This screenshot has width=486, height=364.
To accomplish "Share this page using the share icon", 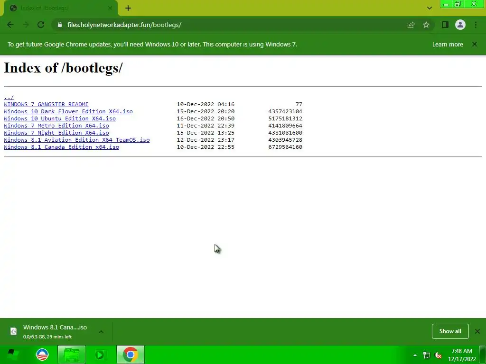I will tap(411, 25).
